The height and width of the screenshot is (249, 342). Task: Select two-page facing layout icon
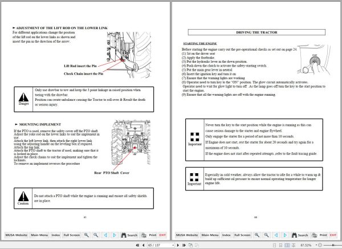tap(287, 245)
